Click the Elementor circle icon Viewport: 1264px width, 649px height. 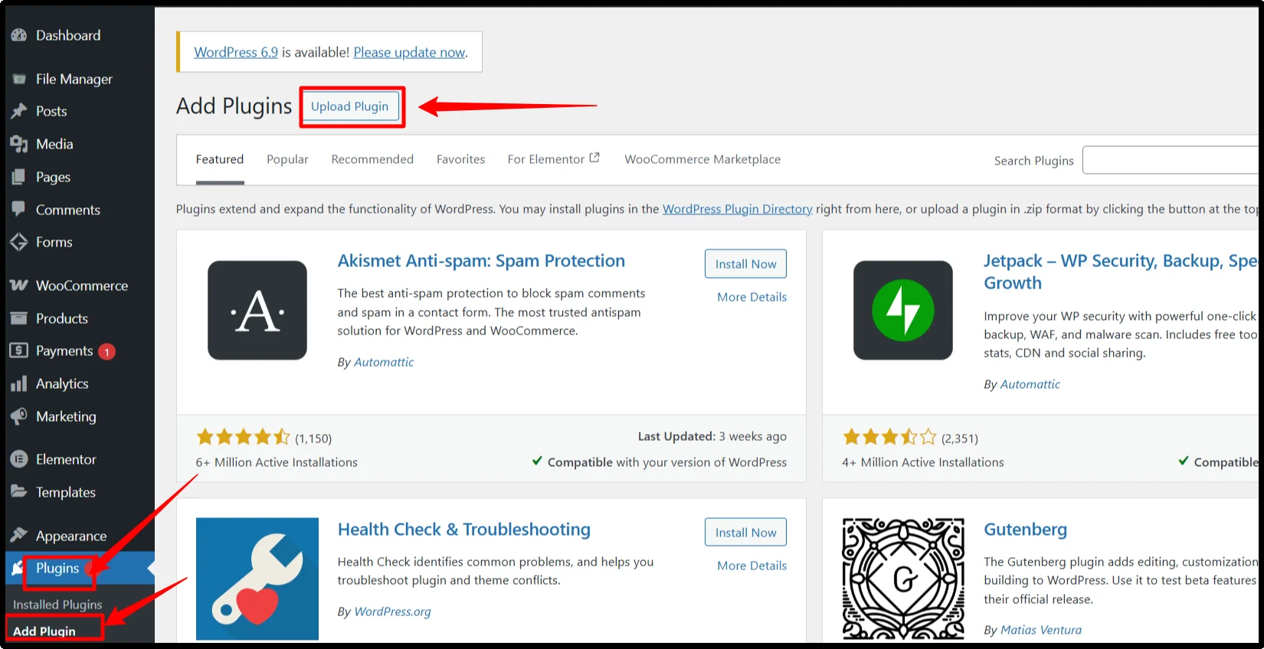tap(18, 459)
